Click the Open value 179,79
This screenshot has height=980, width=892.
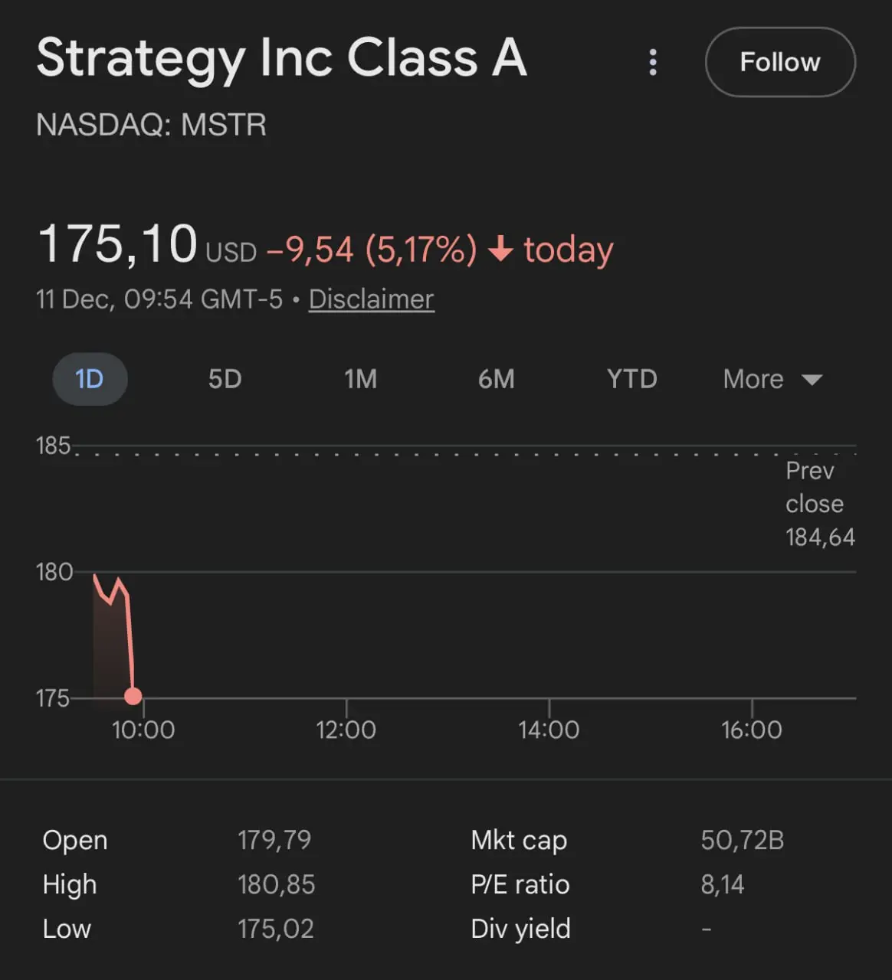pyautogui.click(x=274, y=840)
